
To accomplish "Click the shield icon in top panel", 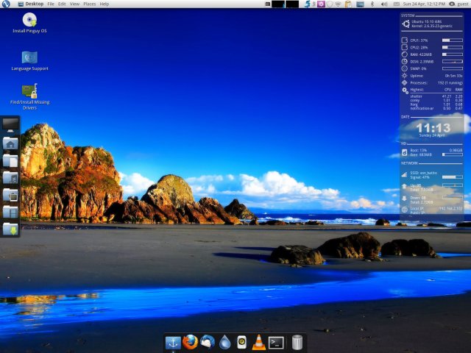I will (330, 4).
